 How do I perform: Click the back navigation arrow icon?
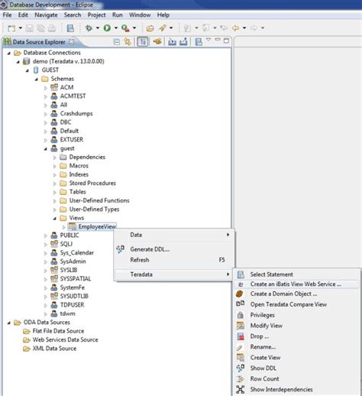pos(235,28)
